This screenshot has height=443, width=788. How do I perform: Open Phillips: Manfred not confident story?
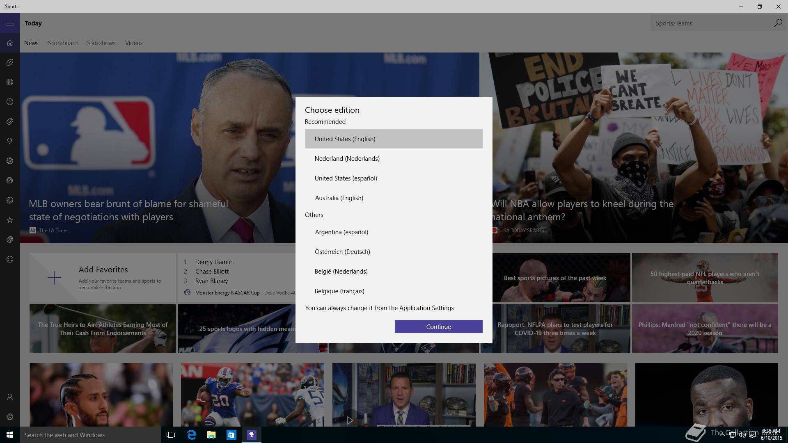click(705, 329)
